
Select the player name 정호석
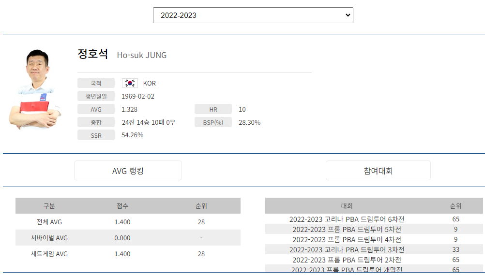[x=92, y=54]
